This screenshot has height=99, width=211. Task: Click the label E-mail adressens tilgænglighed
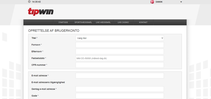click(48, 82)
